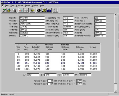Click the R² field 0.999946
This screenshot has width=119, height=96.
tap(85, 75)
